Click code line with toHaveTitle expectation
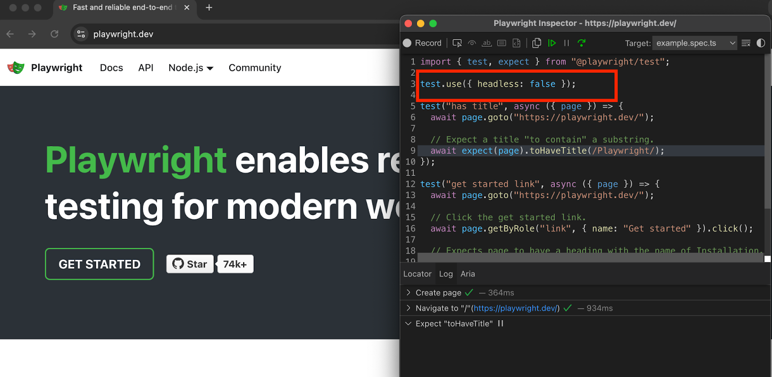 coord(547,150)
